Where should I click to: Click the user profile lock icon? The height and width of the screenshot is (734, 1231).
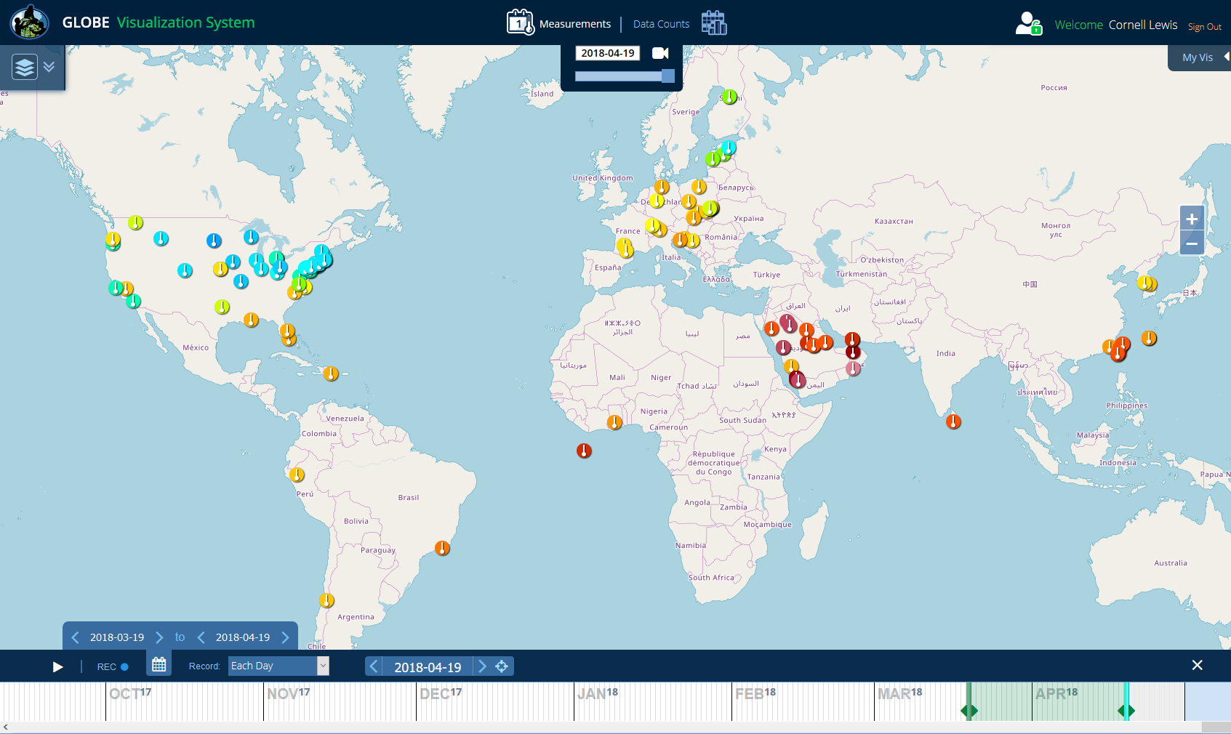click(1028, 24)
